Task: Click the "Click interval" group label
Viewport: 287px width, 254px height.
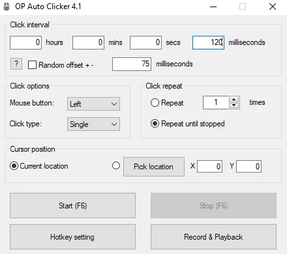Action: tap(29, 25)
